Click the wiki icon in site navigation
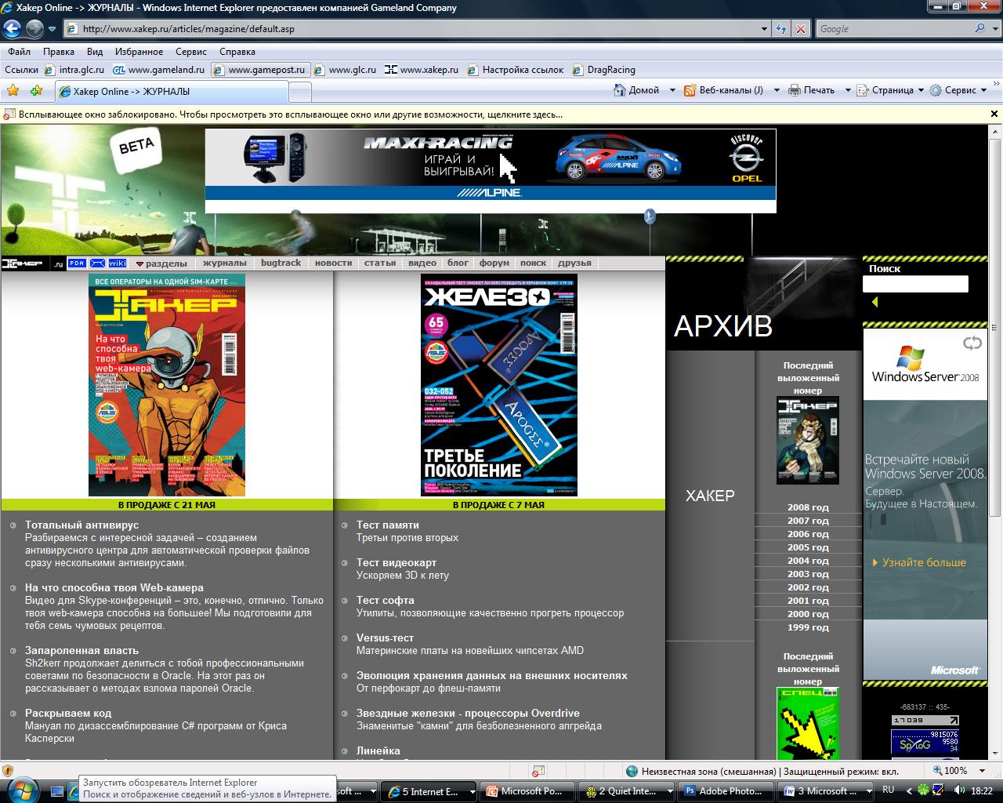Viewport: 1003px width, 803px height. point(118,263)
